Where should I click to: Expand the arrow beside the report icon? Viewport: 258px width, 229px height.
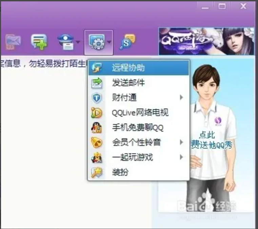pos(78,42)
